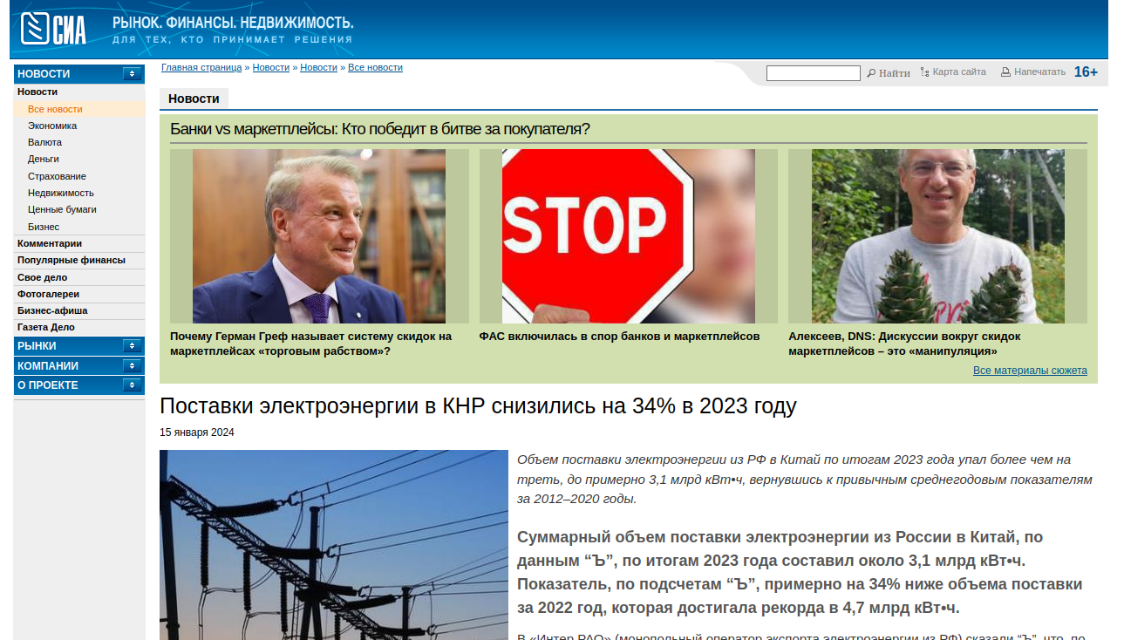Collapse the НОВОСТИ menu section arrow
This screenshot has width=1124, height=640.
(x=133, y=74)
